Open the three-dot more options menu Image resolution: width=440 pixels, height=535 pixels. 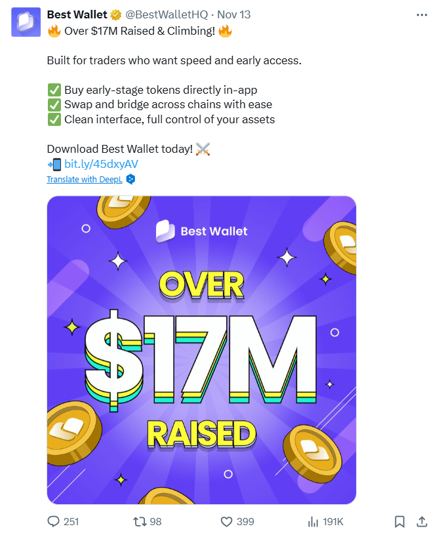click(x=422, y=14)
